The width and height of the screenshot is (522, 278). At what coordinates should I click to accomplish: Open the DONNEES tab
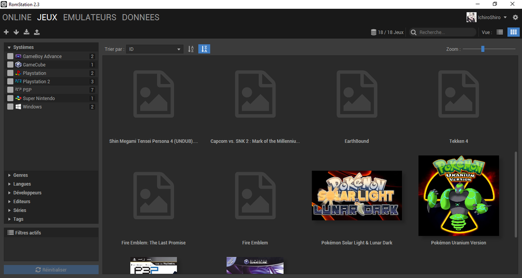pos(140,17)
